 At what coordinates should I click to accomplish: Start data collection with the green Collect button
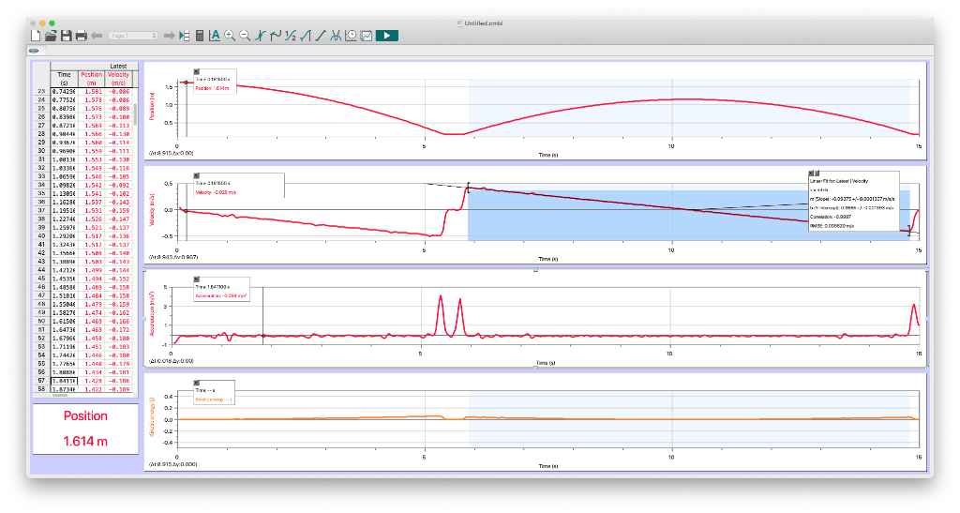coord(387,37)
